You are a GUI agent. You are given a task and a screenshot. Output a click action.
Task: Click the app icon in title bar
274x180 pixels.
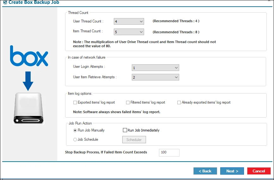pos(5,2)
